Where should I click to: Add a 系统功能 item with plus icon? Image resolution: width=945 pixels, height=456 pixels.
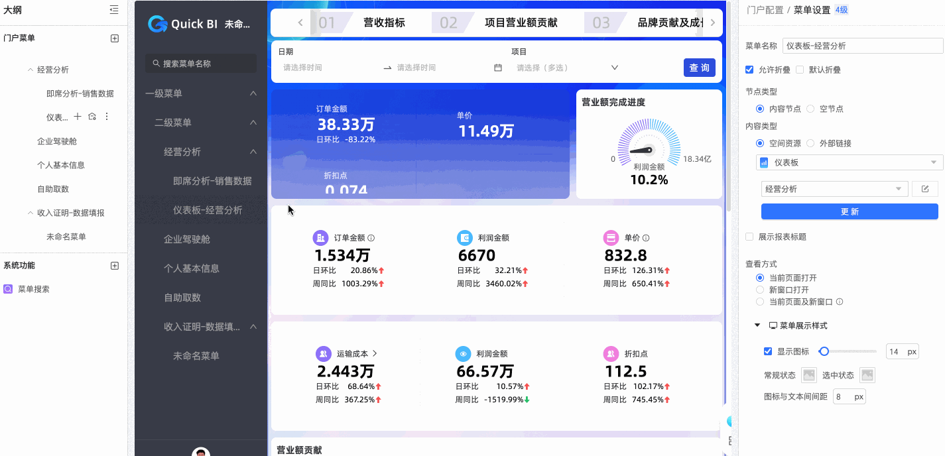point(114,266)
